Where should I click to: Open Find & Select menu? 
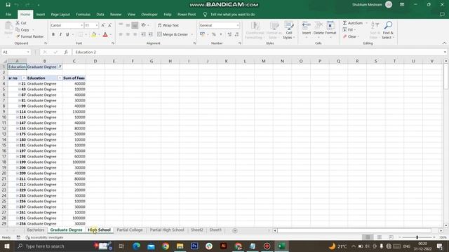[388, 30]
